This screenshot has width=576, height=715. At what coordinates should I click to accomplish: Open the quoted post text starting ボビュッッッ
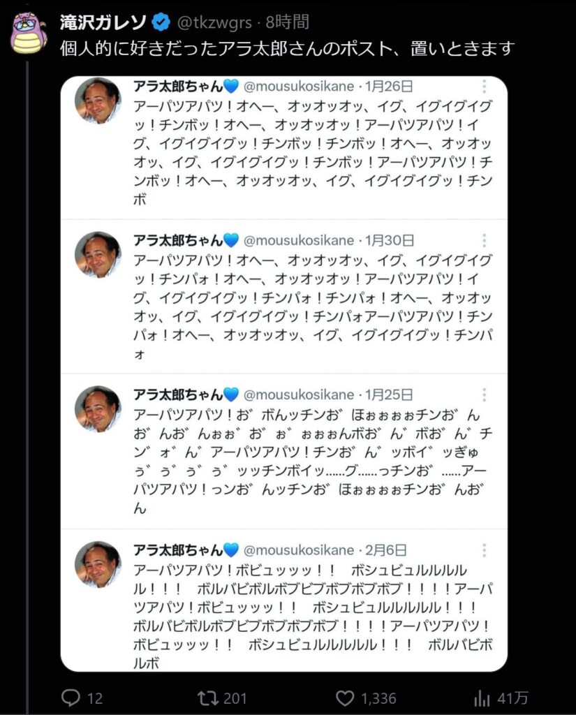[x=313, y=616]
